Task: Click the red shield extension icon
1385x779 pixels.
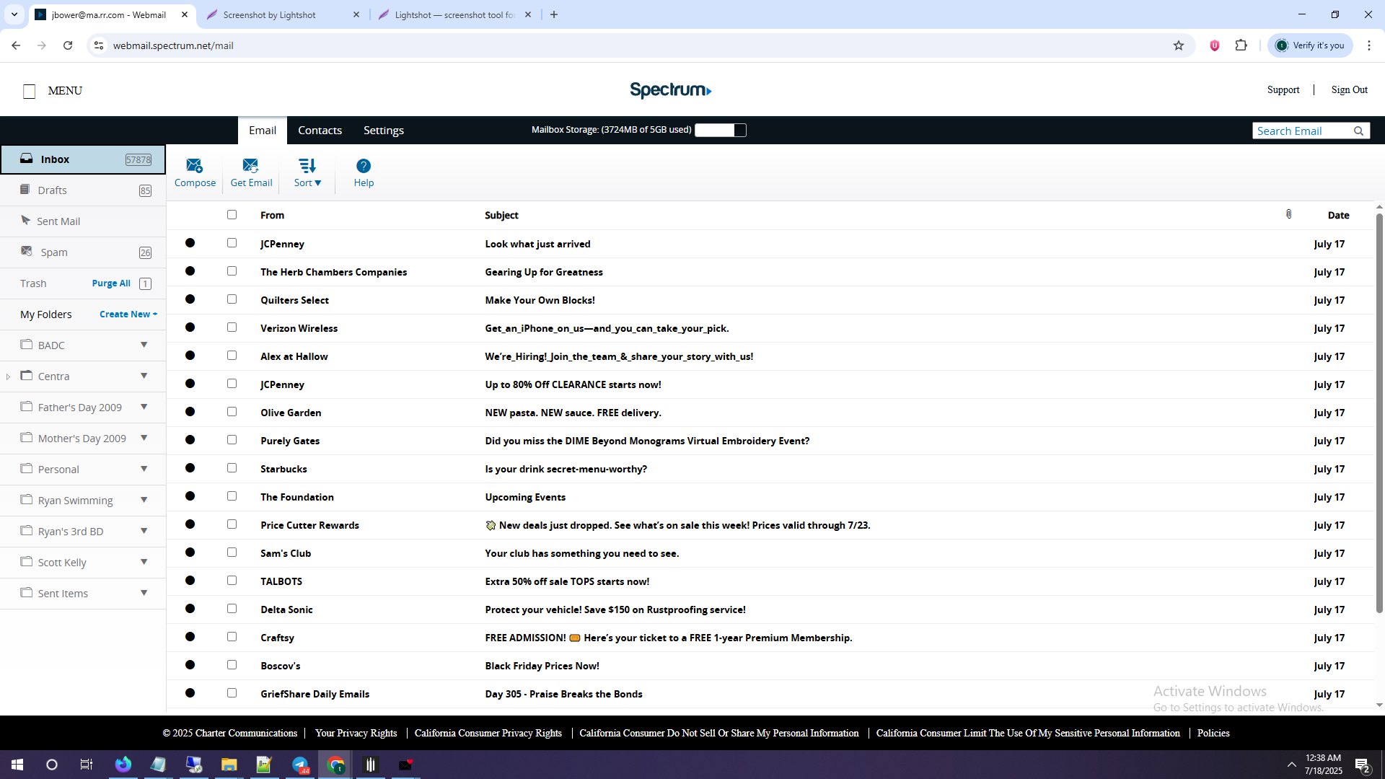Action: click(x=1215, y=45)
